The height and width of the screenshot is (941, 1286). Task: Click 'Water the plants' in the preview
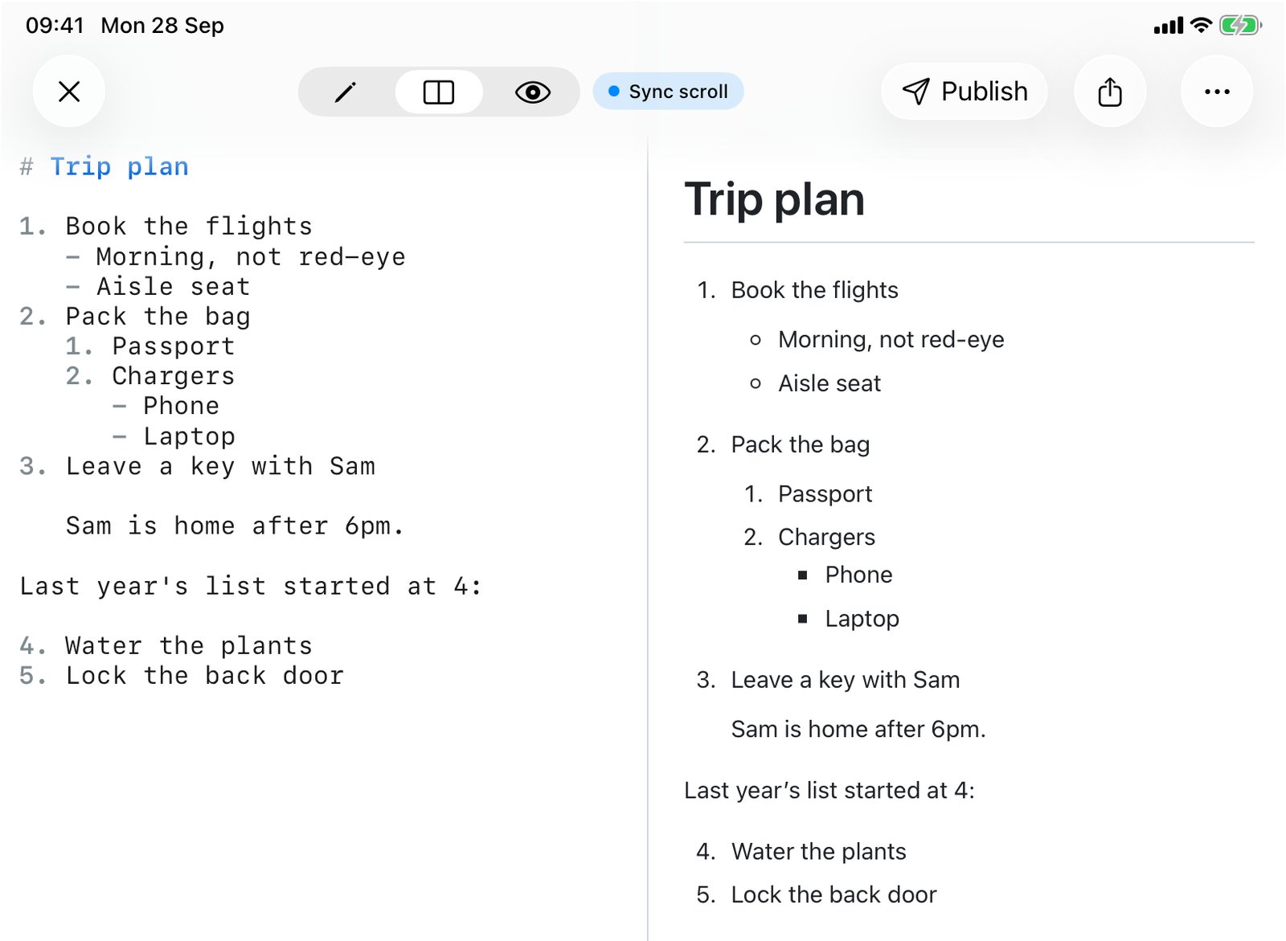(819, 852)
